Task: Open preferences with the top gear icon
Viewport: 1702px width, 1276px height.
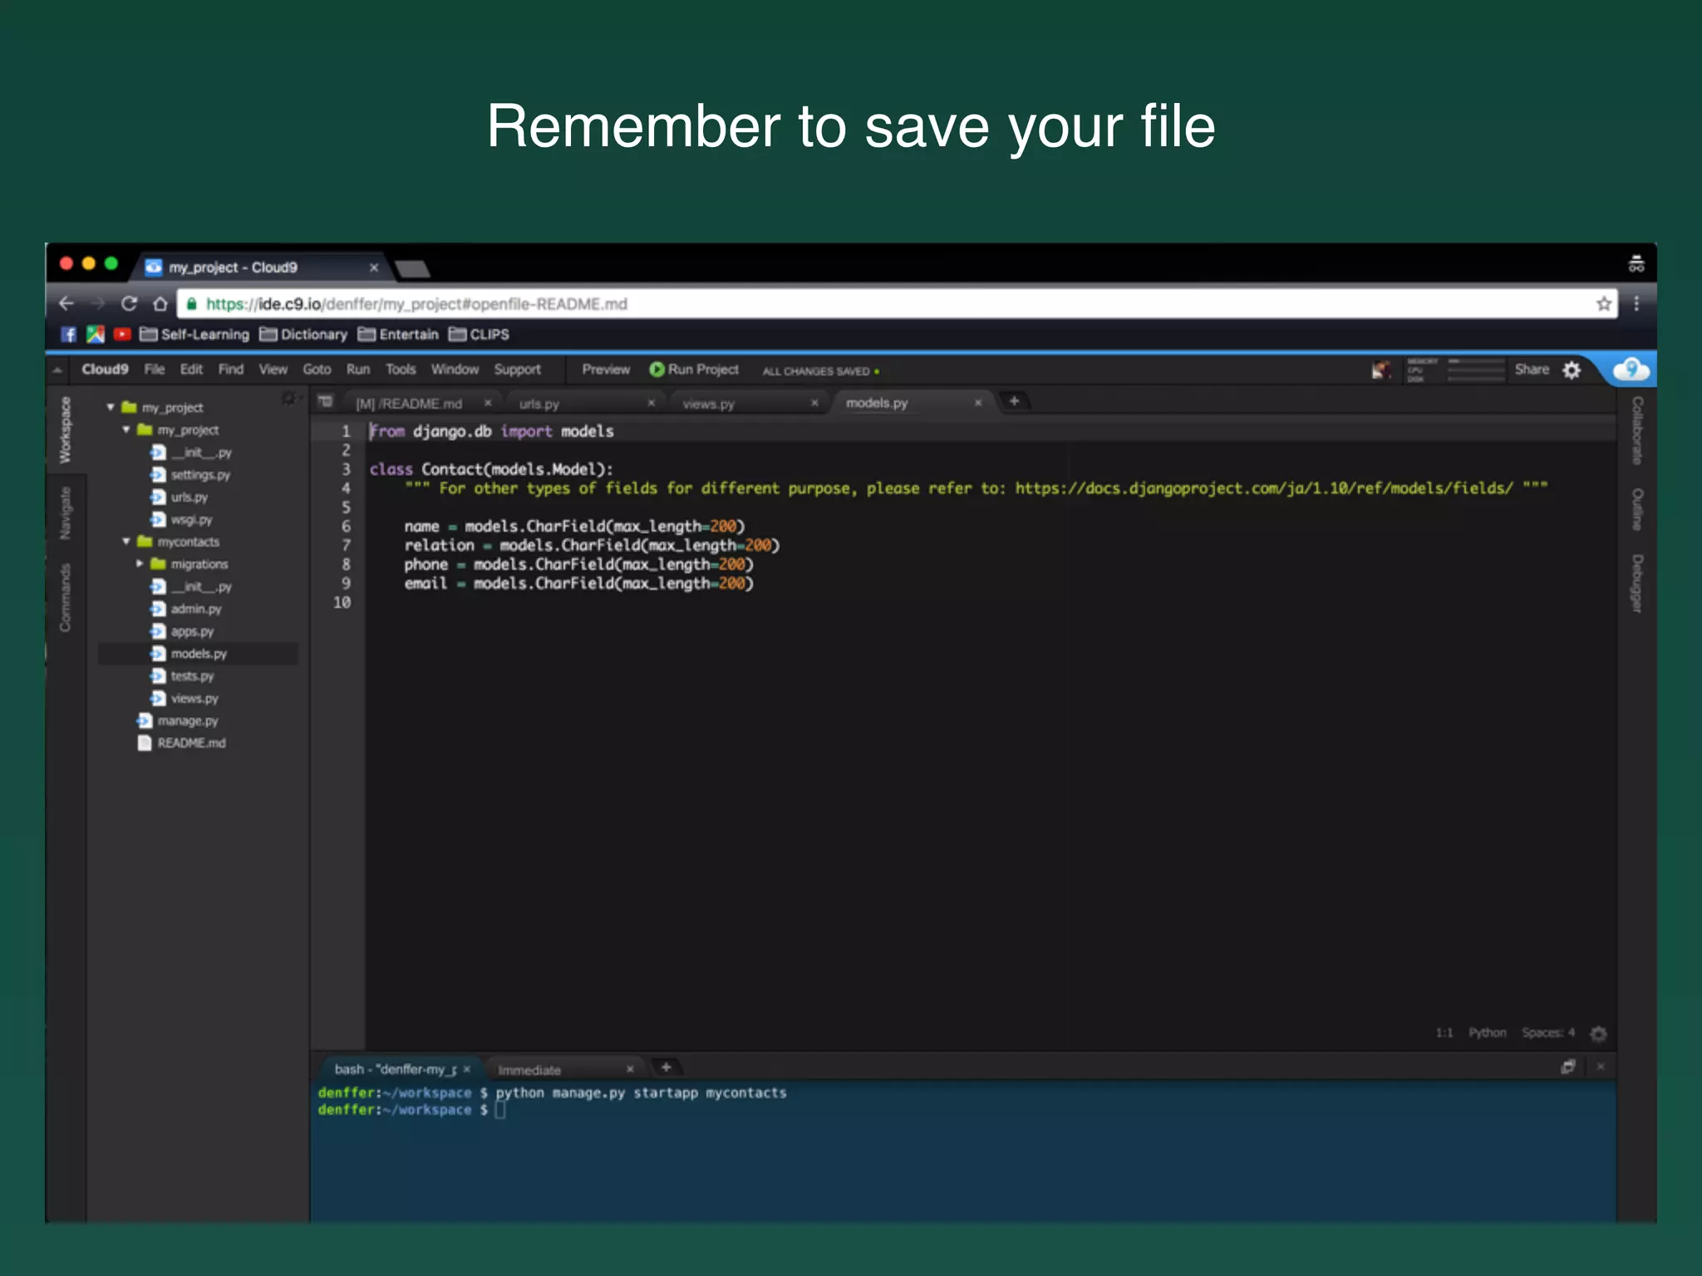Action: [x=1572, y=371]
